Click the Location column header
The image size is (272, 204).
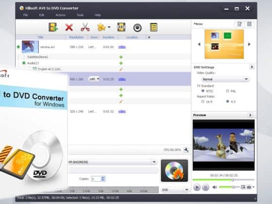[x=132, y=37]
